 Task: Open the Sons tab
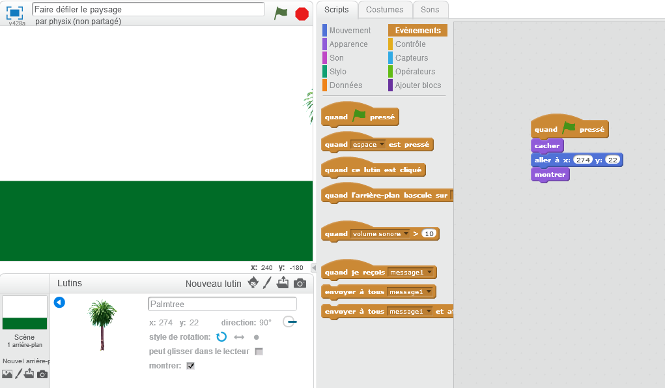[429, 9]
